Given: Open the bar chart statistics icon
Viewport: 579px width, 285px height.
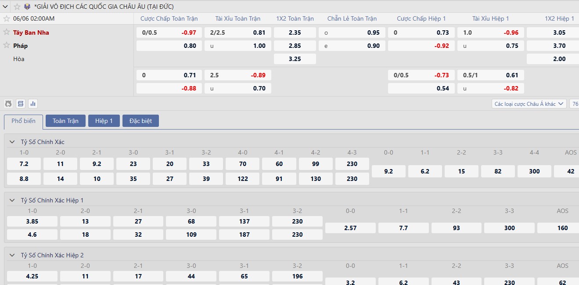Looking at the screenshot, I should point(32,104).
